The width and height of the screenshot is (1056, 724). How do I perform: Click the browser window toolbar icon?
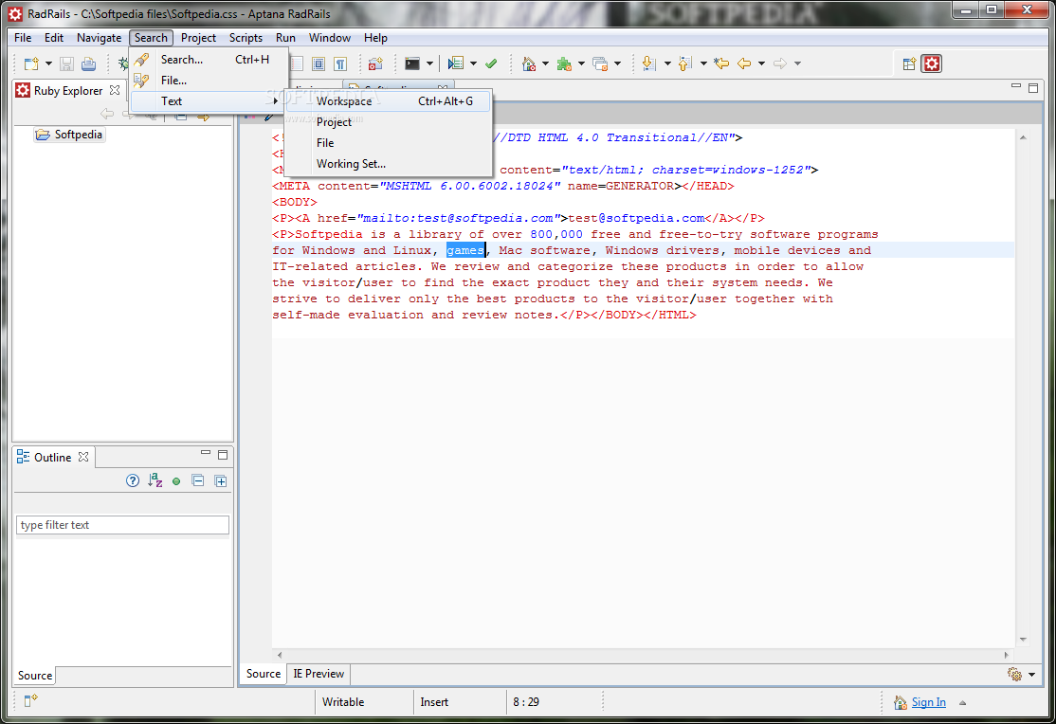tap(600, 64)
